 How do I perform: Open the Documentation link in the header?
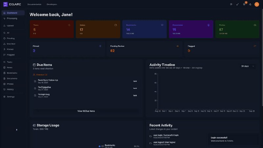tap(35, 4)
